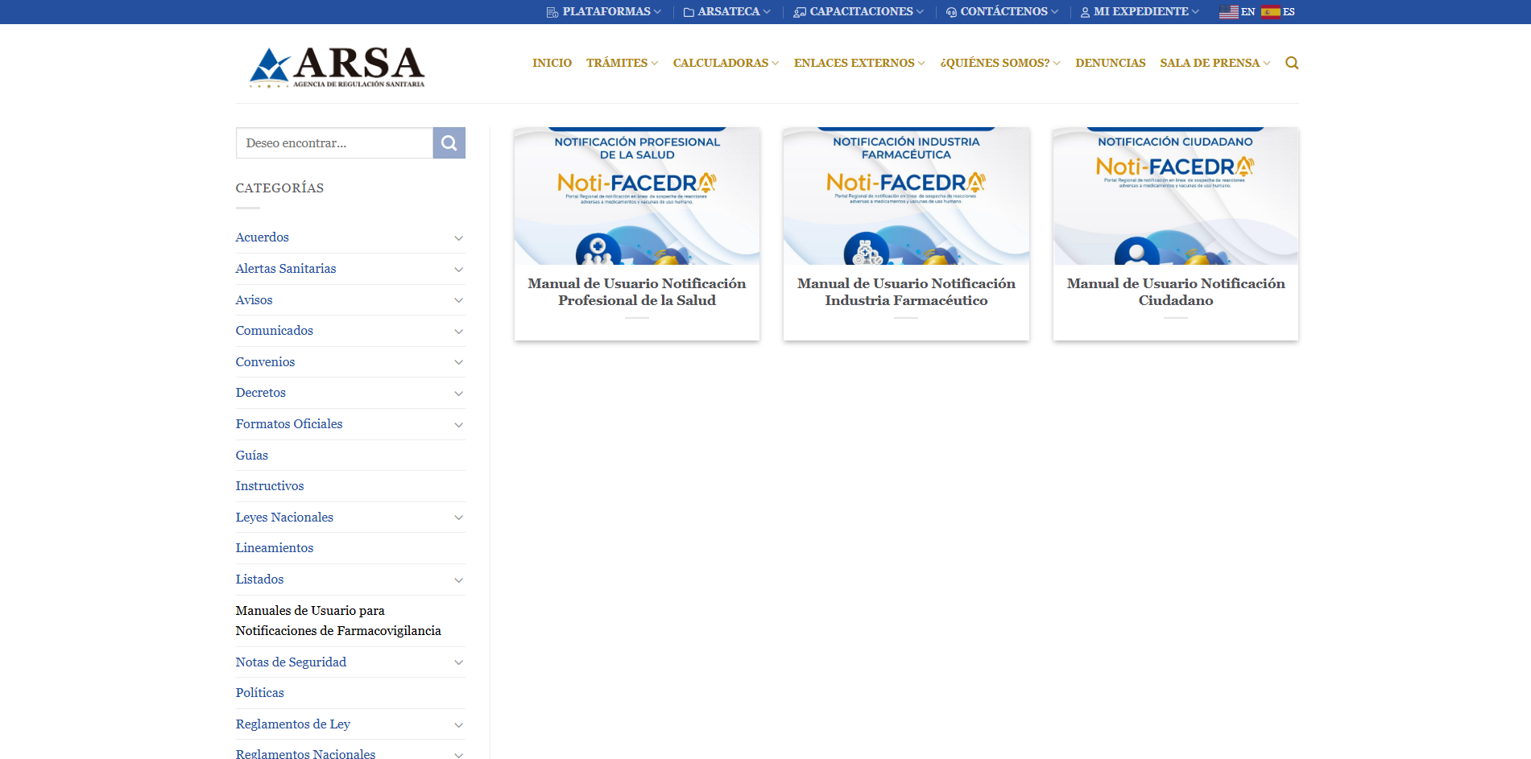This screenshot has height=759, width=1531.
Task: Open the Notificación Ciudadano thumbnail
Action: tap(1176, 196)
